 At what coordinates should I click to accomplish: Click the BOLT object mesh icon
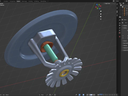(125, 10)
